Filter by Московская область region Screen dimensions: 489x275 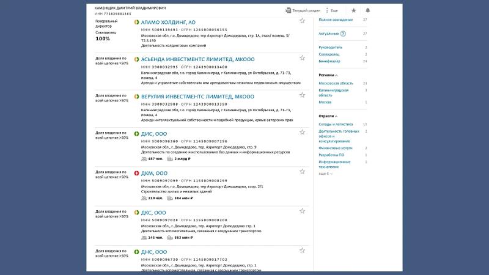(336, 83)
